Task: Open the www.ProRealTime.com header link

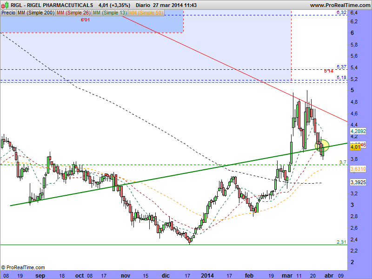Action: click(340, 5)
